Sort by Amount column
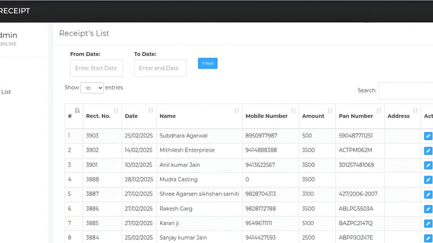Viewport: 433px width, 243px height. tap(317, 116)
